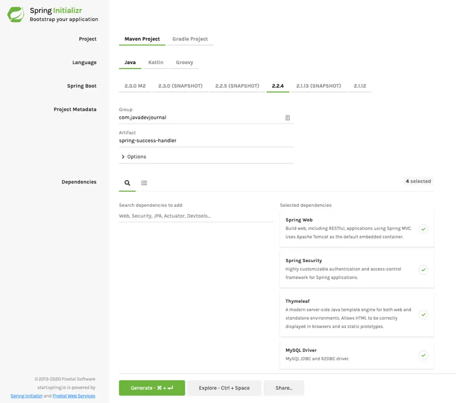Viewport: 456px width, 403px height.
Task: Click 'Selected dependencies' heading
Action: point(305,205)
